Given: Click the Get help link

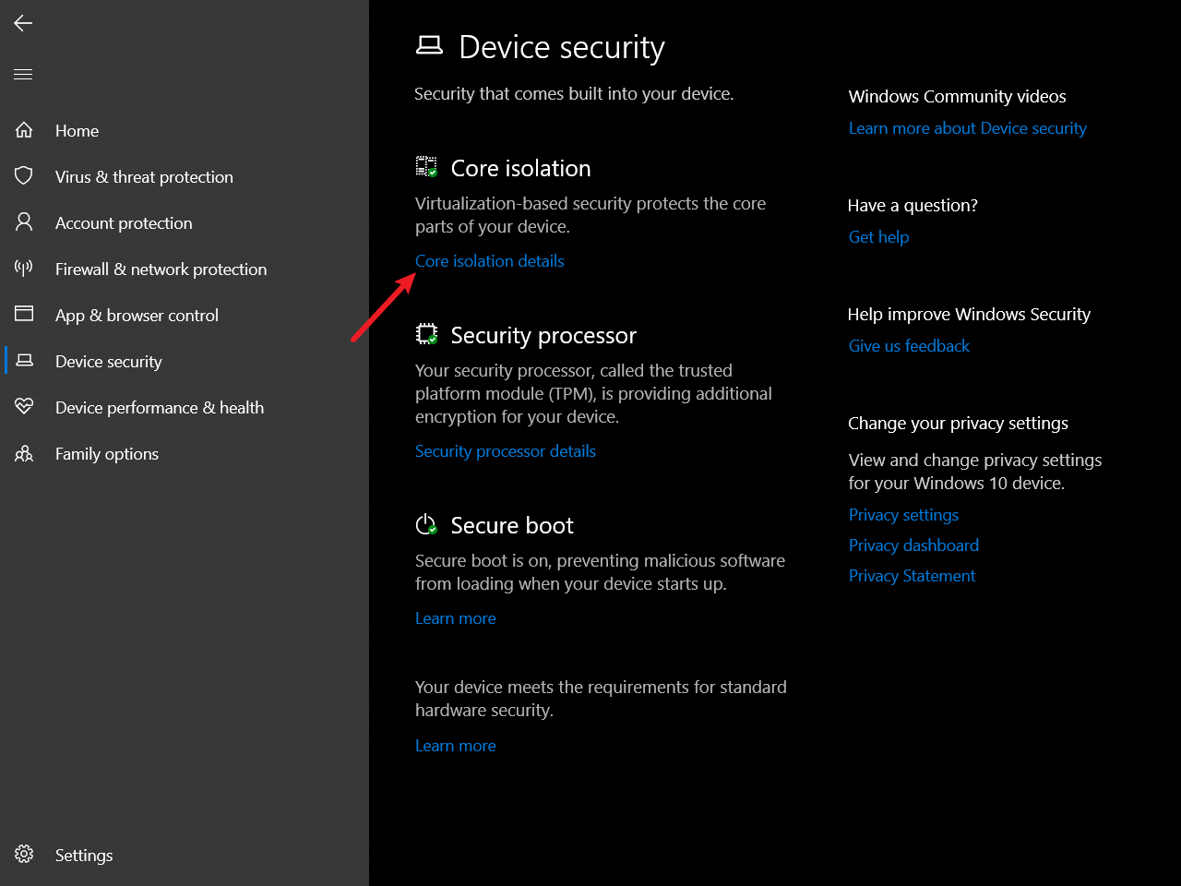Looking at the screenshot, I should point(878,237).
